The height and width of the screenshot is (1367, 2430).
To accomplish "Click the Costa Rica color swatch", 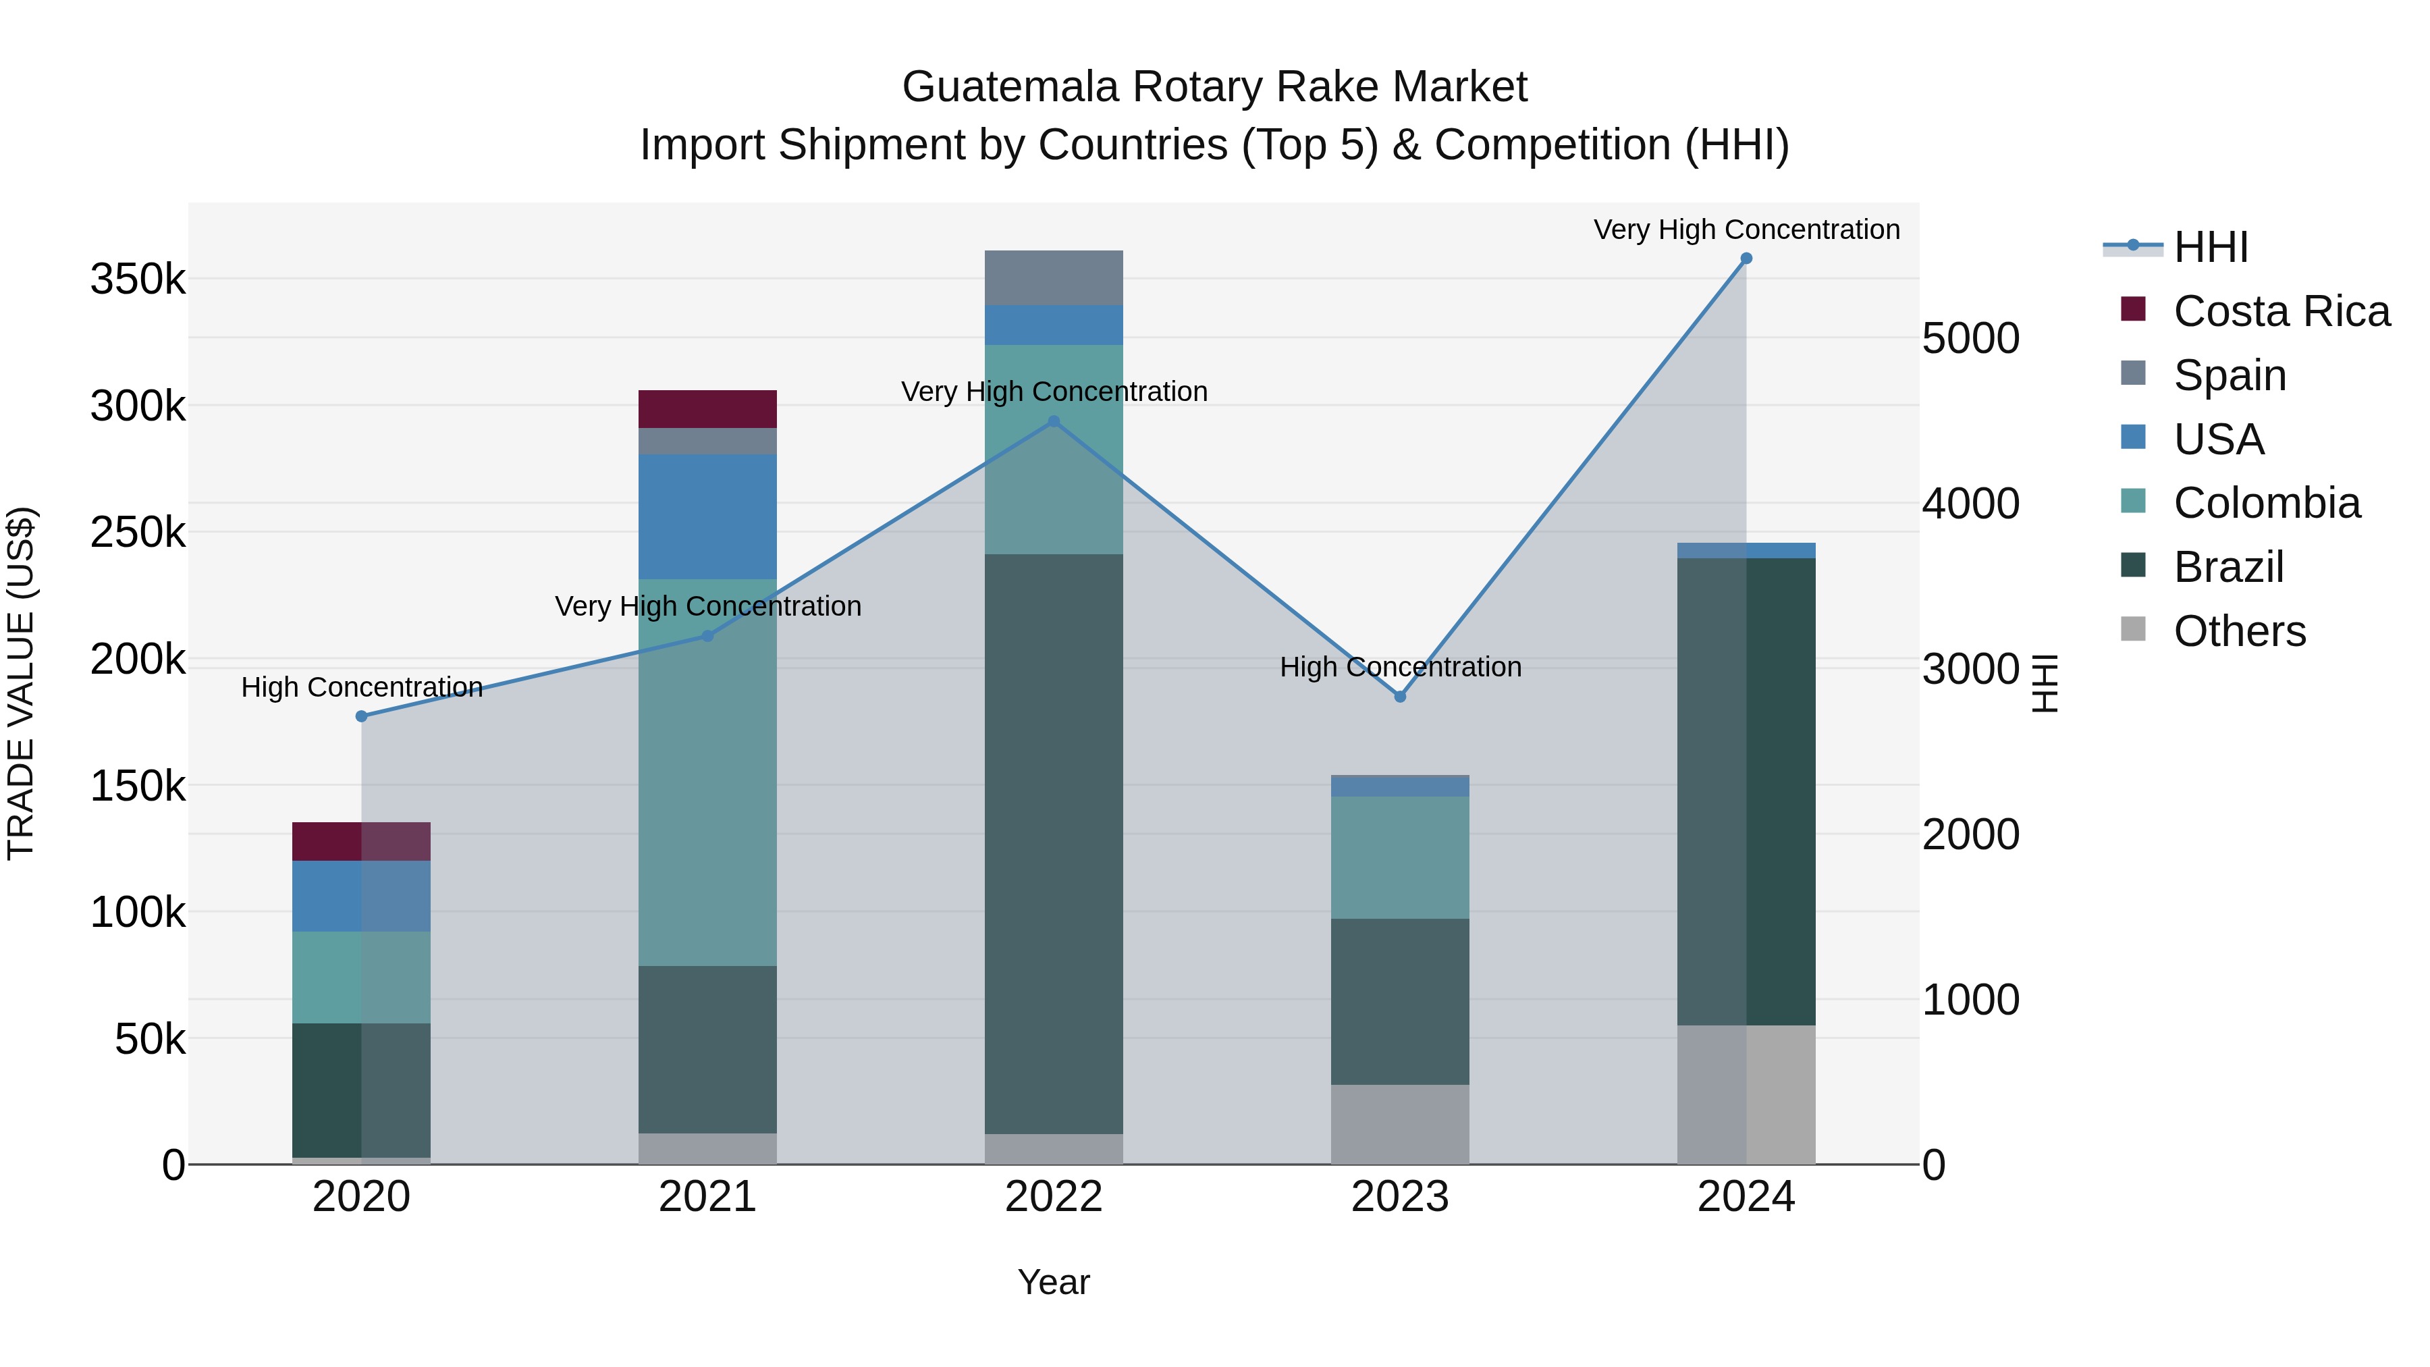I will (x=2133, y=309).
